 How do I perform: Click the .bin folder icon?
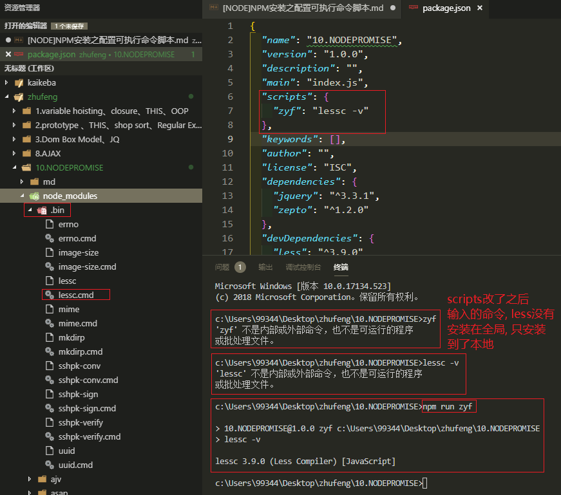(42, 210)
